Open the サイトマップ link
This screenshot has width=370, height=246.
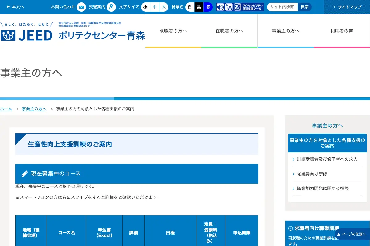click(x=347, y=7)
